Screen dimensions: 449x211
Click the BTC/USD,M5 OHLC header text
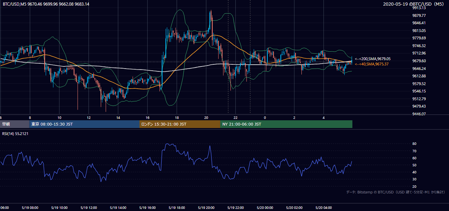[46, 4]
